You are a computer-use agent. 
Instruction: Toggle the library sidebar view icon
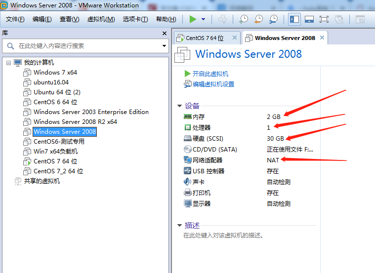[x=294, y=19]
